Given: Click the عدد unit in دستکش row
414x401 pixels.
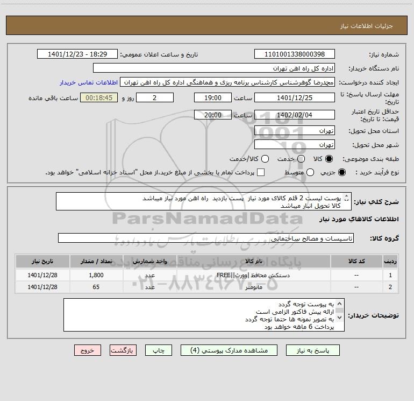Looking at the screenshot, I should pos(149,275).
